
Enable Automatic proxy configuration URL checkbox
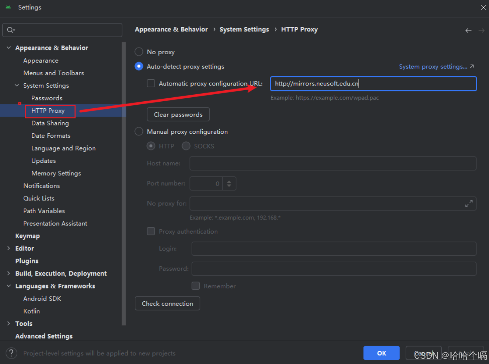click(151, 83)
